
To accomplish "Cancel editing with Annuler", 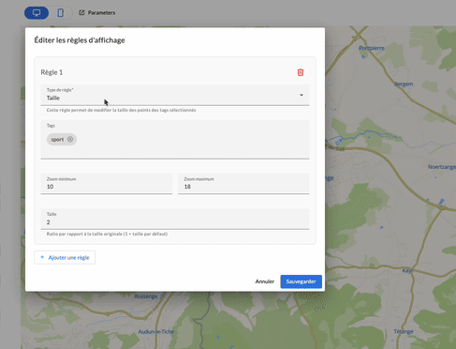I will click(x=265, y=281).
